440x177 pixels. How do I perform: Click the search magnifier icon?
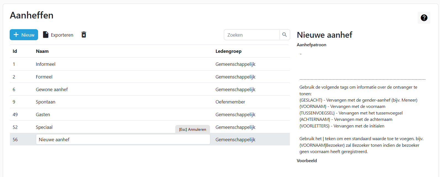pos(285,35)
